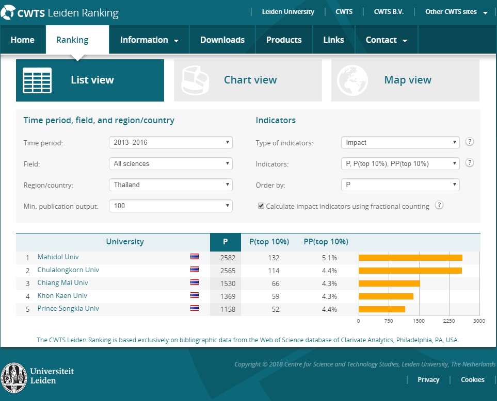Screen dimensions: 497x401
Task: Click the Privacy footer link
Action: click(428, 380)
